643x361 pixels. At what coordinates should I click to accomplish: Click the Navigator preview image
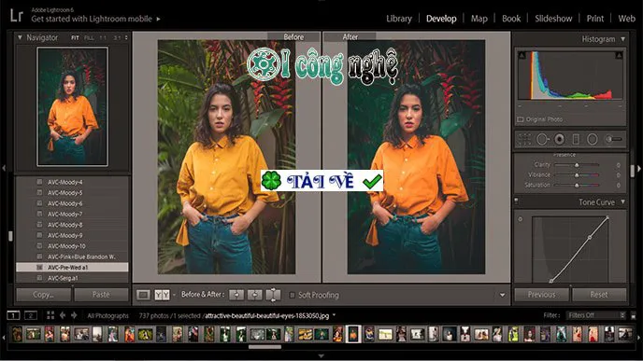73,106
